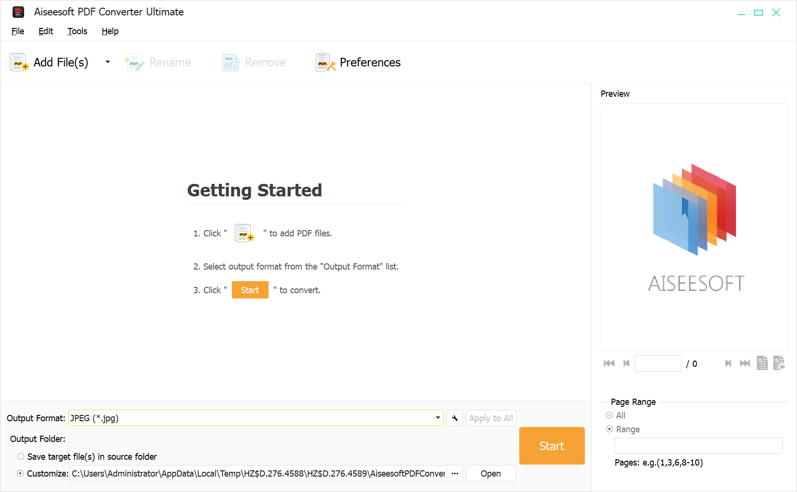
Task: Click the page export icon beside preview controls
Action: (779, 363)
